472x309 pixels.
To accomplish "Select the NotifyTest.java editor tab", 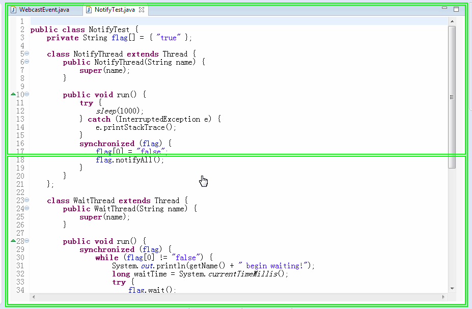I will [x=115, y=10].
